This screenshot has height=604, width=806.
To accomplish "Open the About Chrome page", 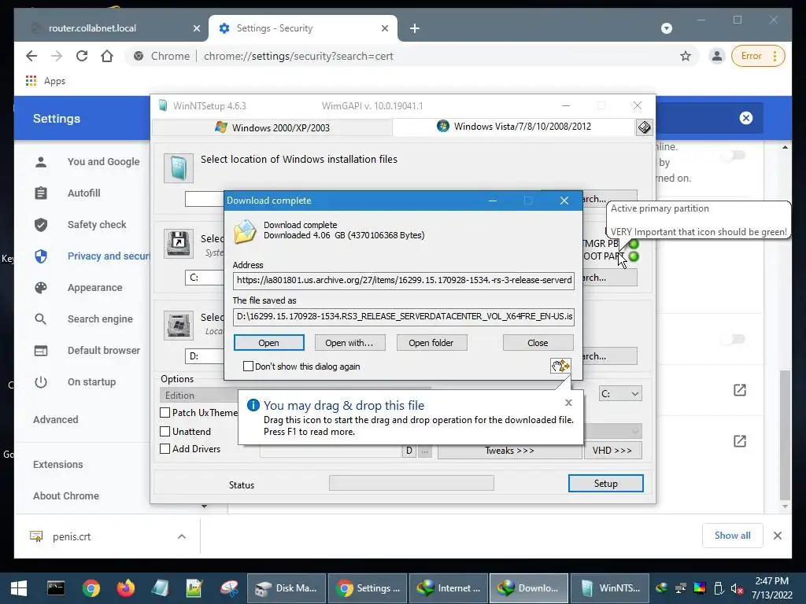I will pyautogui.click(x=66, y=495).
